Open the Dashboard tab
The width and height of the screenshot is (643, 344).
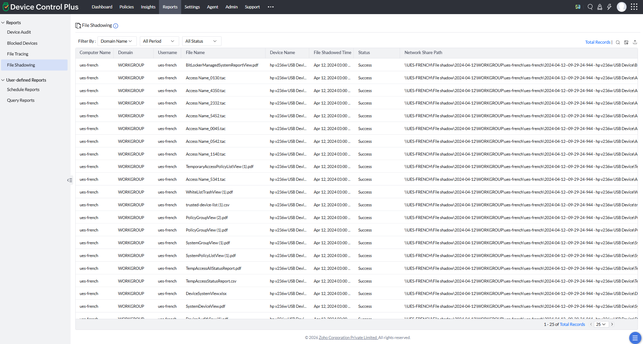[102, 7]
